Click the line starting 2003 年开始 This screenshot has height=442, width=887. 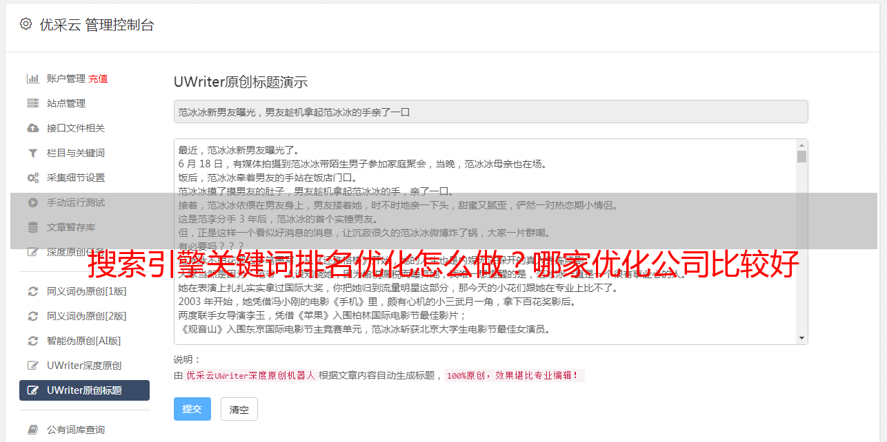point(377,302)
